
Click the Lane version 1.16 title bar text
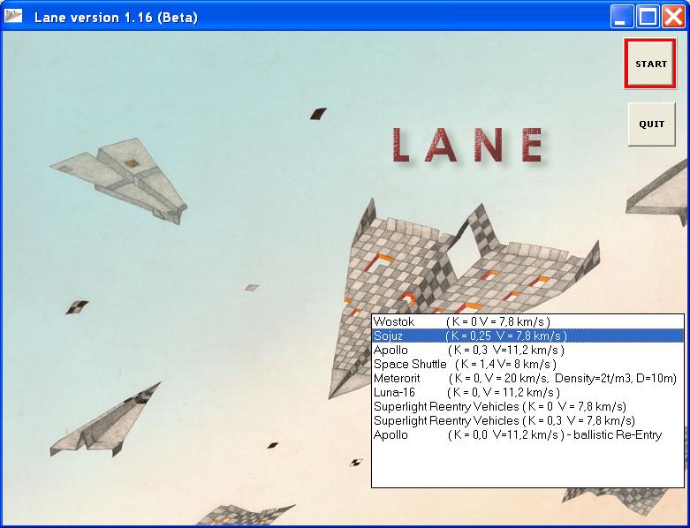[x=116, y=18]
